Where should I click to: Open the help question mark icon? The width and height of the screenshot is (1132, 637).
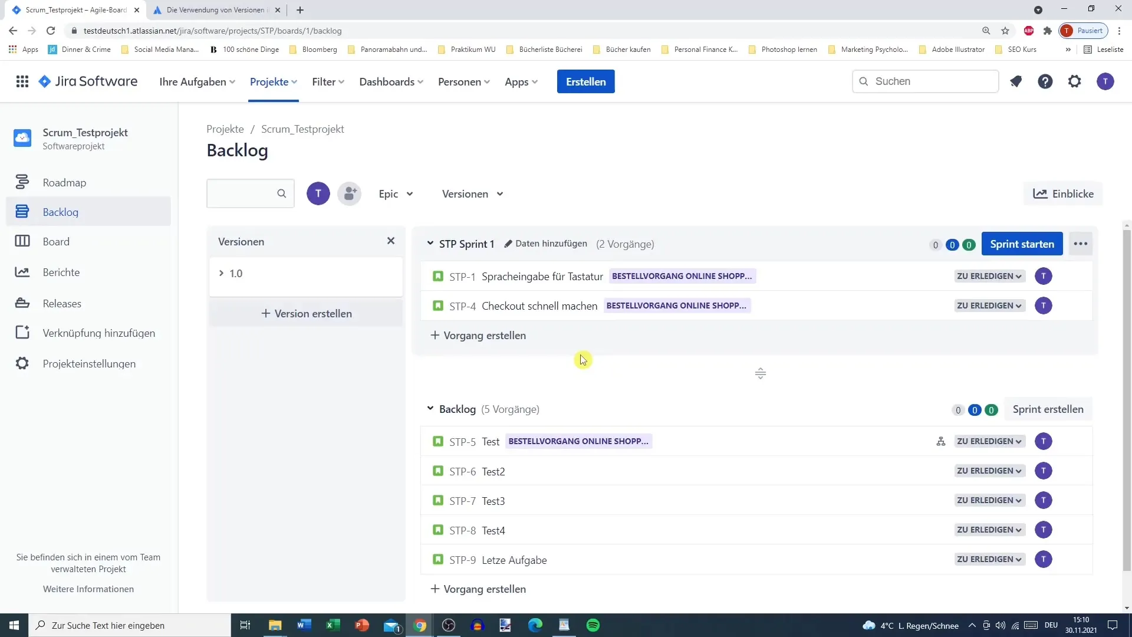pos(1045,81)
